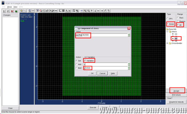Click the pan up arrow icon
Viewport: 187px width, 114px height.
click(x=92, y=11)
